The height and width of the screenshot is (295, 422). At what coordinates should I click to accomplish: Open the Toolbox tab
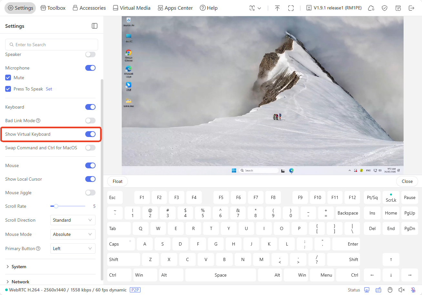point(53,8)
